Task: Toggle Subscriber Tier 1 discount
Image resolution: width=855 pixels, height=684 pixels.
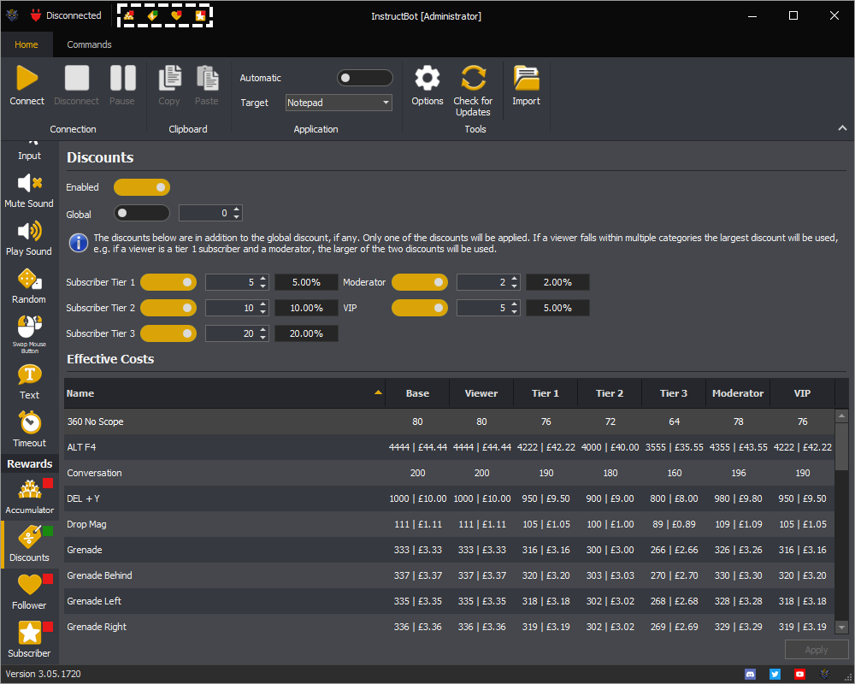Action: pyautogui.click(x=168, y=282)
